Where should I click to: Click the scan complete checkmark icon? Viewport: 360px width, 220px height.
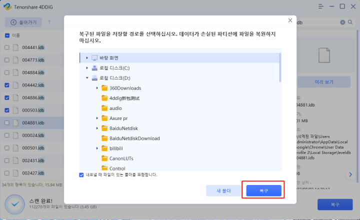coord(15,204)
